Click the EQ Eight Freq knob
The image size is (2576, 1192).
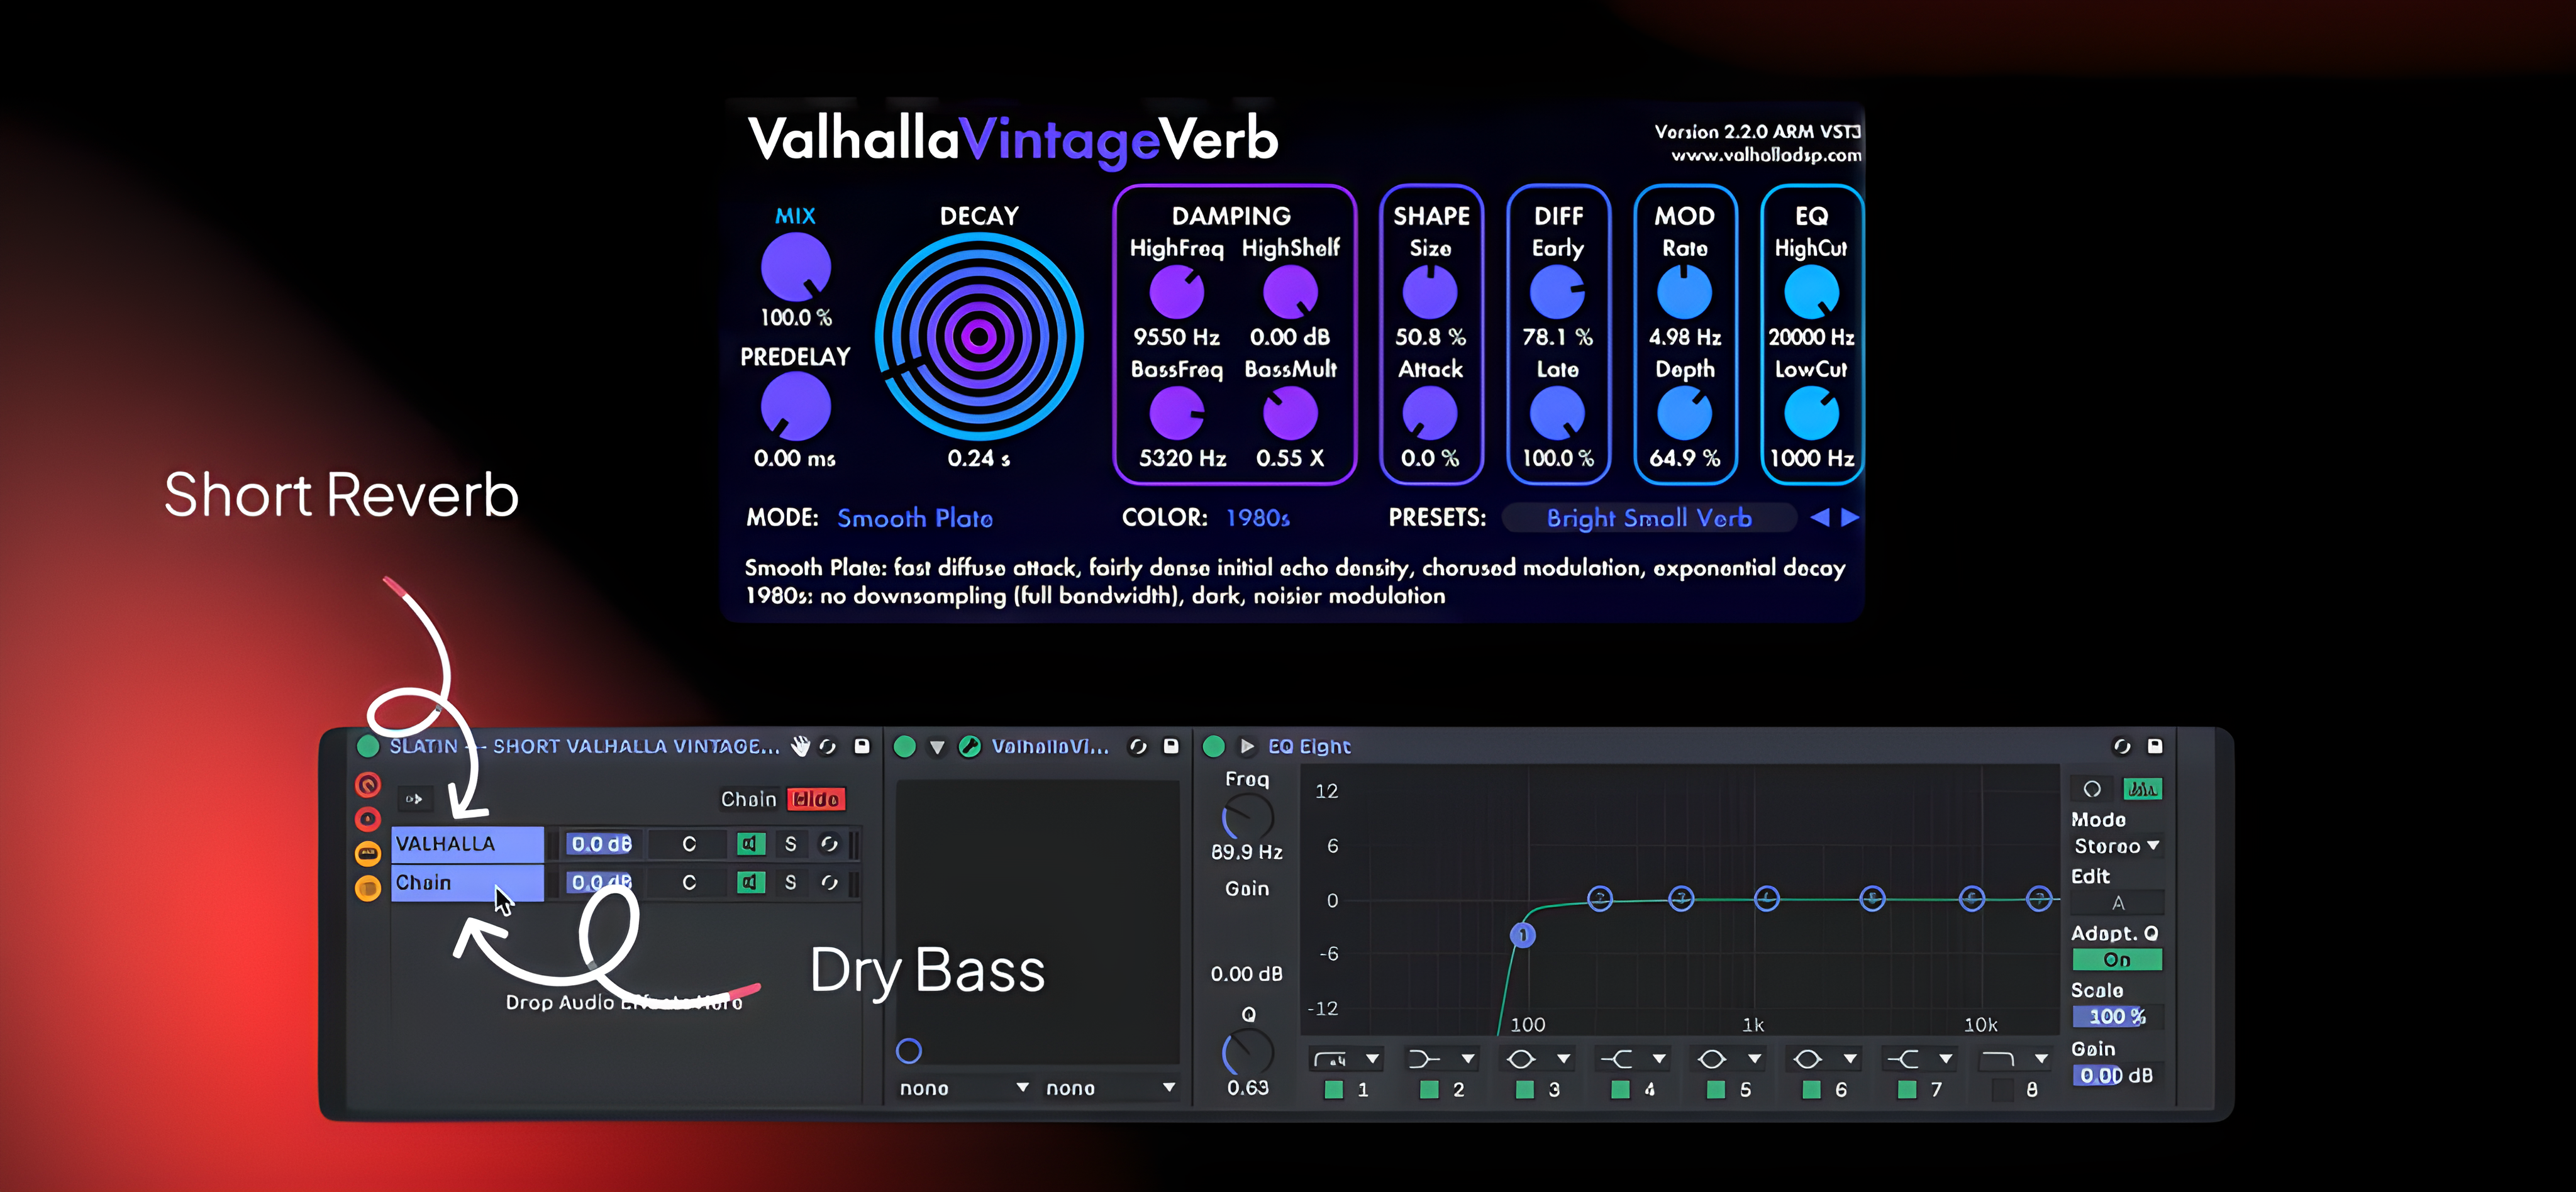tap(1247, 817)
